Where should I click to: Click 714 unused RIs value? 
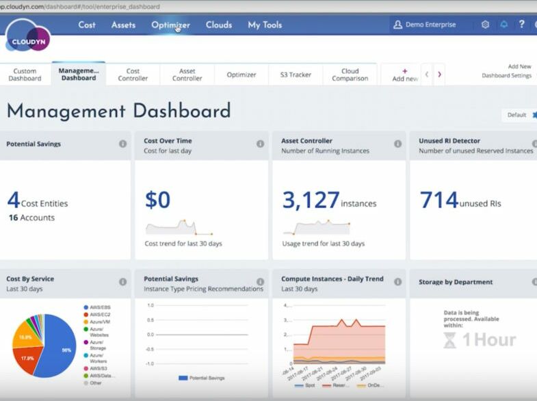pos(460,200)
